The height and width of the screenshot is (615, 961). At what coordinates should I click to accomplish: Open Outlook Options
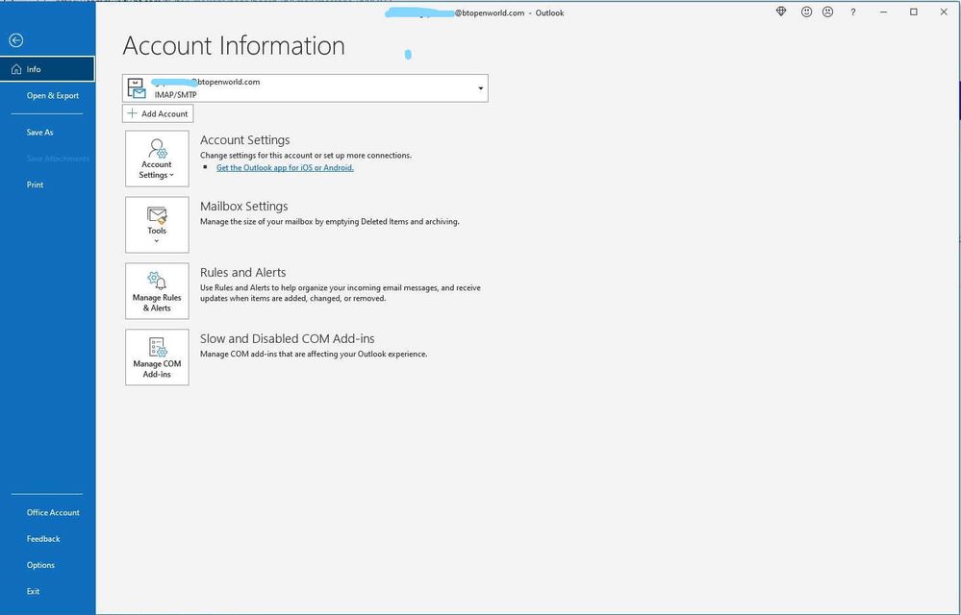tap(40, 565)
